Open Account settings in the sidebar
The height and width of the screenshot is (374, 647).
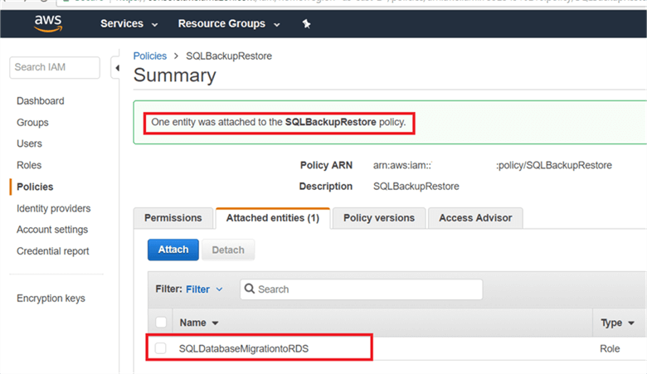52,229
